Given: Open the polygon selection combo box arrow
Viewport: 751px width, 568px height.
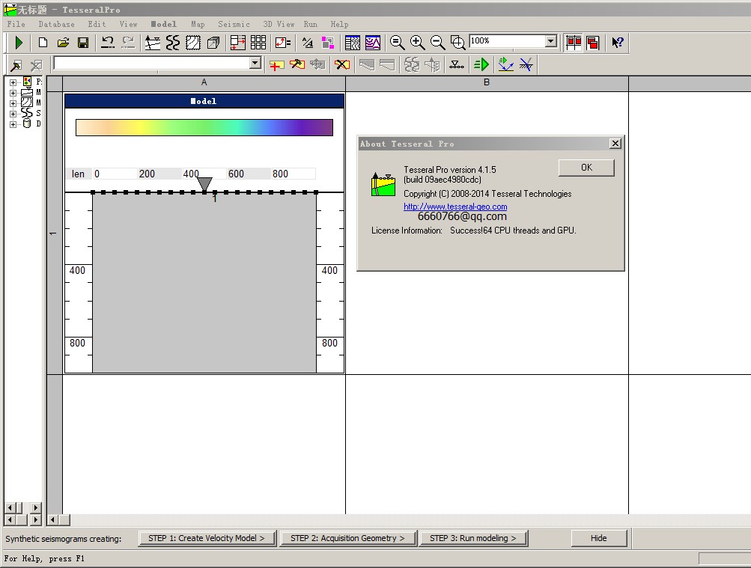Looking at the screenshot, I should (255, 63).
